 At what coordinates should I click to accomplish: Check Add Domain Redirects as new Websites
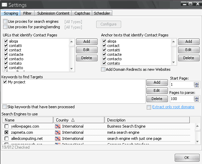[x=103, y=69]
